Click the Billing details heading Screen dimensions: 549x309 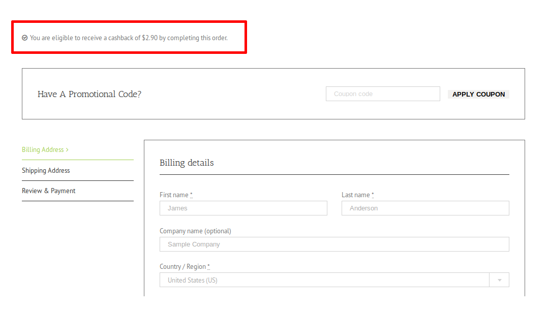tap(187, 163)
